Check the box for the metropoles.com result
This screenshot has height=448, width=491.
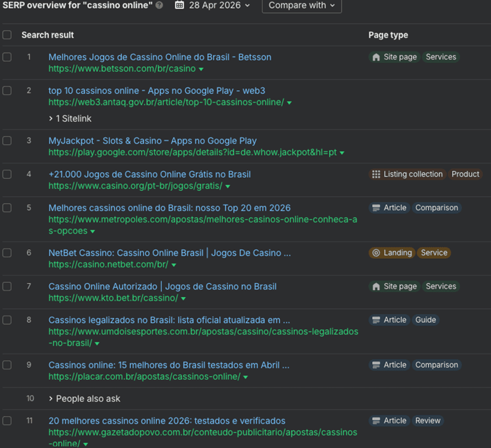pyautogui.click(x=7, y=208)
